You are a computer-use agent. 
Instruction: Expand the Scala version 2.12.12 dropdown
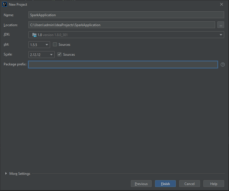point(42,55)
